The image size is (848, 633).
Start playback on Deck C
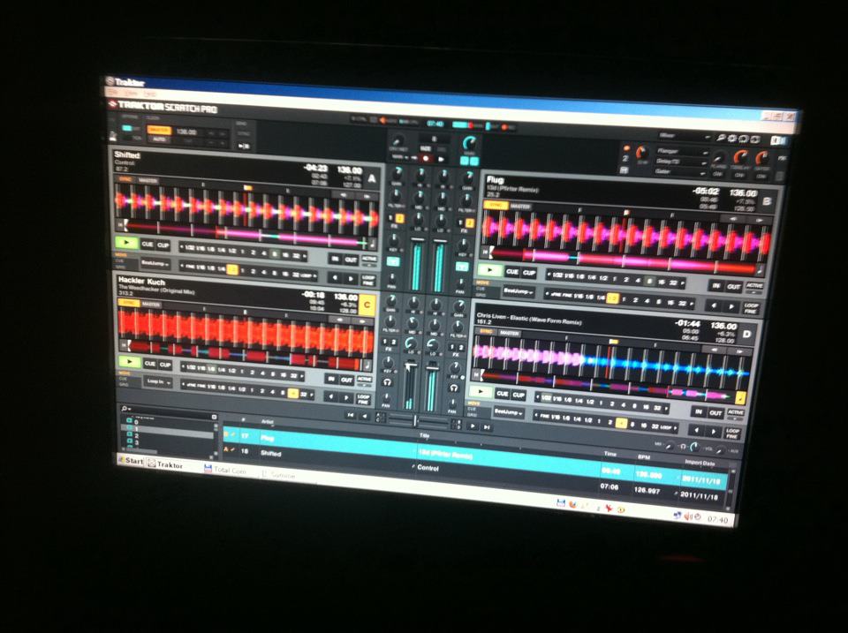[x=129, y=362]
